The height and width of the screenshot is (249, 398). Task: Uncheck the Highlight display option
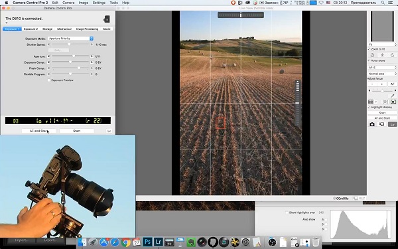pos(369,107)
